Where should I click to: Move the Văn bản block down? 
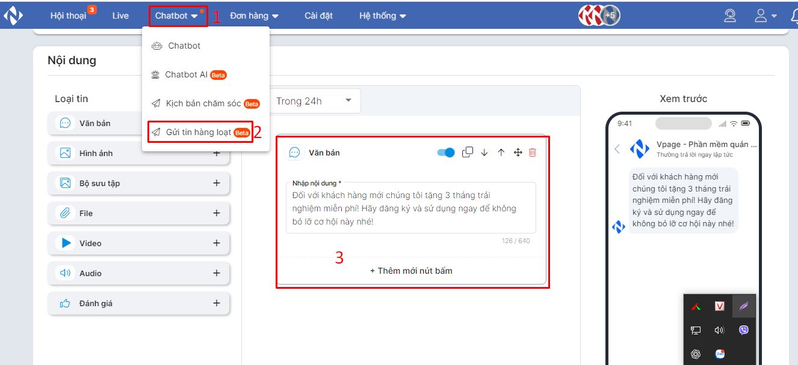484,152
